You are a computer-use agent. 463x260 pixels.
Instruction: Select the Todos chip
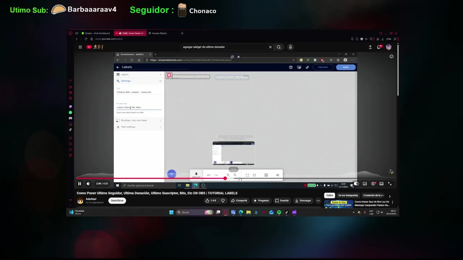tap(330, 195)
